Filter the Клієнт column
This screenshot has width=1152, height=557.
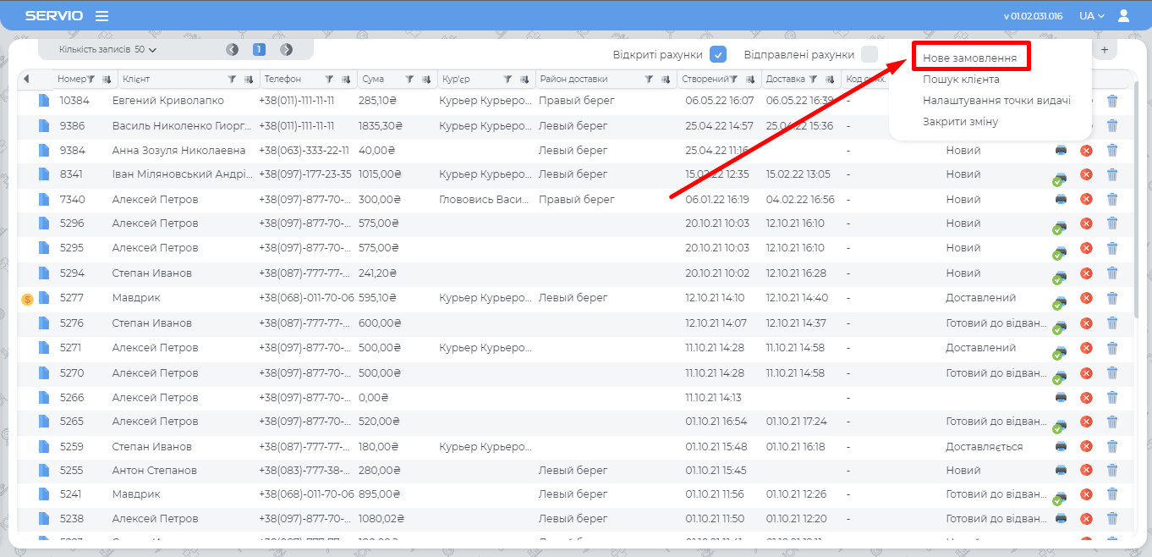point(232,80)
